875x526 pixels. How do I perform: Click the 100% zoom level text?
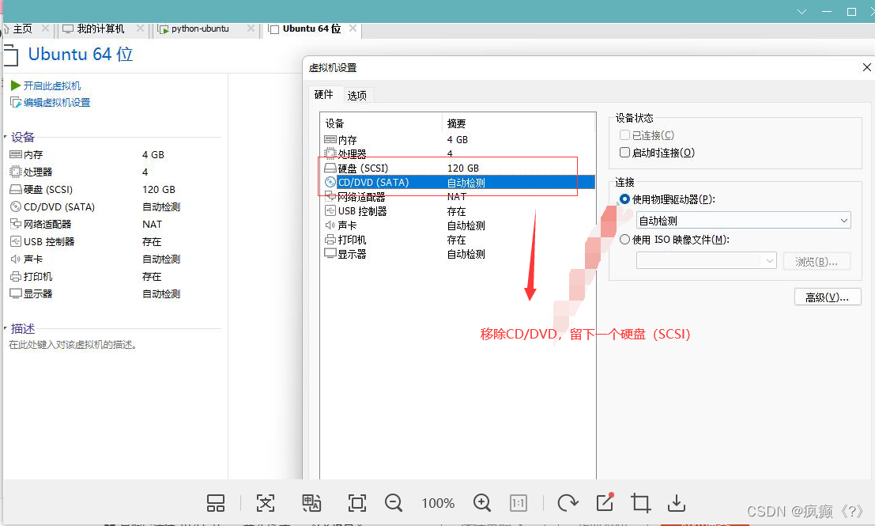(x=438, y=503)
